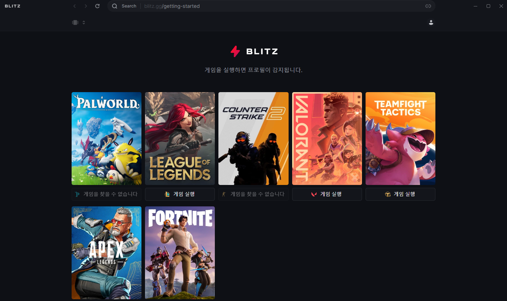Click the 게임을 실행하면 프로필이 감지됩니다 text
The height and width of the screenshot is (301, 507).
[x=253, y=70]
